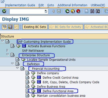Image resolution: width=108 pixels, height=98 pixels.
Task: Click info icon for Define Credit Control Area
Action: (x=39, y=77)
